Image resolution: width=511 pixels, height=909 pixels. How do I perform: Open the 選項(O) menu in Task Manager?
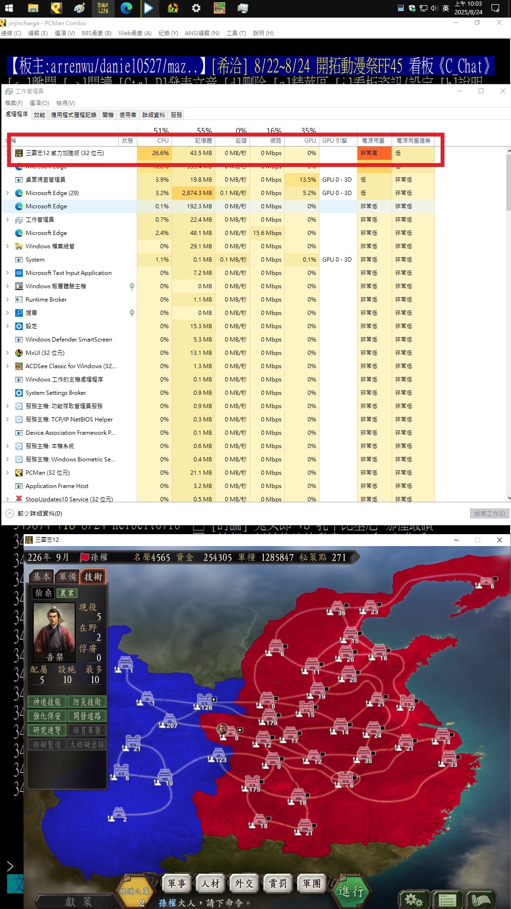pos(39,103)
